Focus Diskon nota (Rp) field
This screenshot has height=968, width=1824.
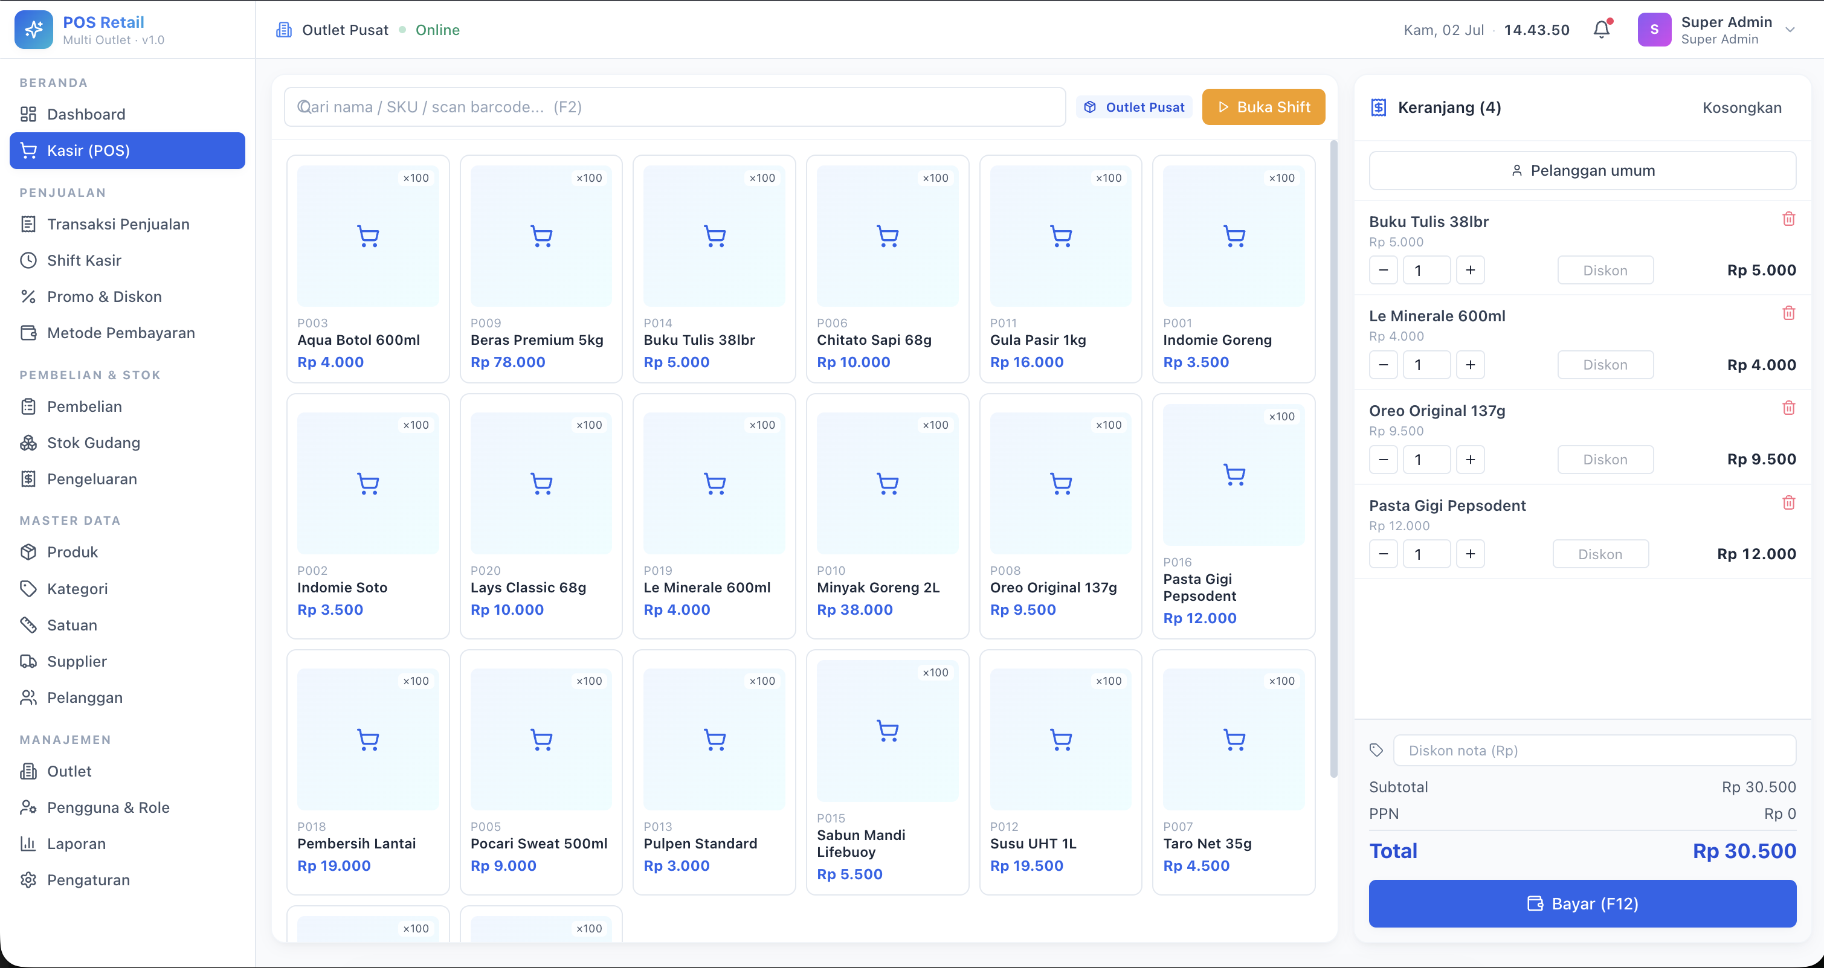(1594, 750)
